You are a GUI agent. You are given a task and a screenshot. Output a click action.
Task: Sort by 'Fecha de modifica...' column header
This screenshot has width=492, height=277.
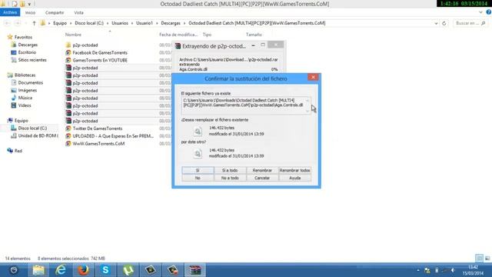[178, 35]
